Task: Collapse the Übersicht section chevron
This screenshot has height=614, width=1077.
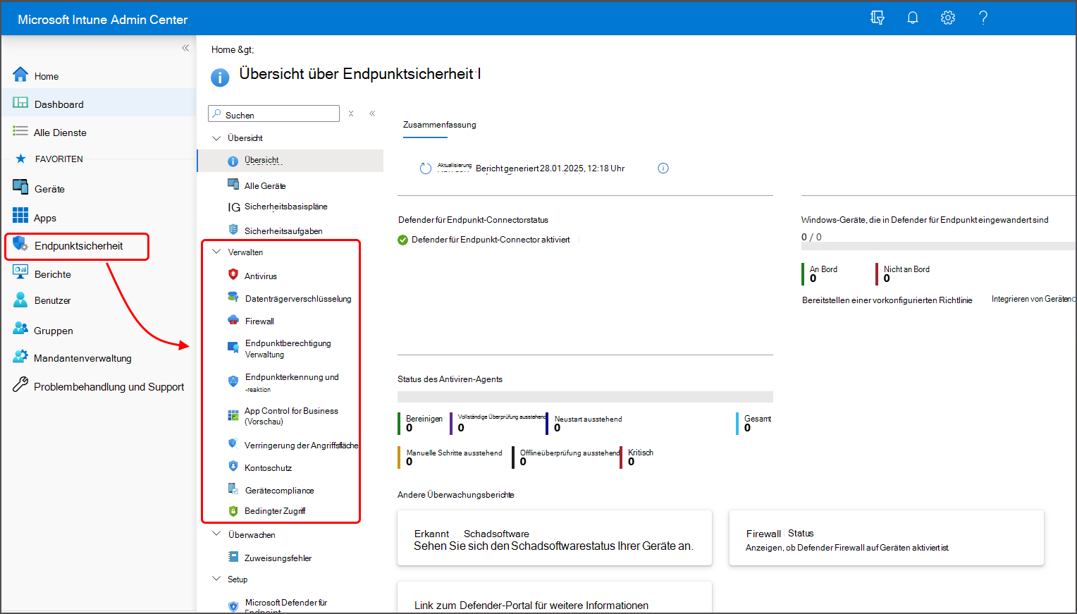Action: coord(216,138)
